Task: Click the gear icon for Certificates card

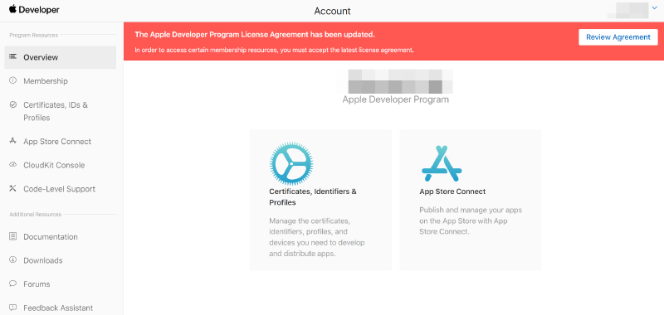Action: 291,163
